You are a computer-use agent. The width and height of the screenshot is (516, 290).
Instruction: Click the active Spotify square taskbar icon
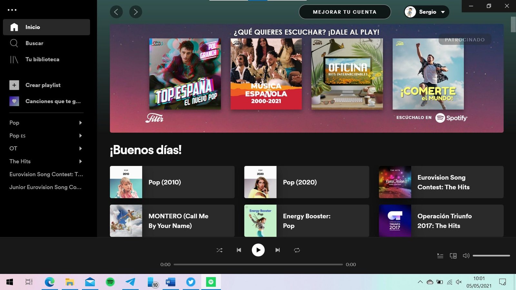pos(211,282)
